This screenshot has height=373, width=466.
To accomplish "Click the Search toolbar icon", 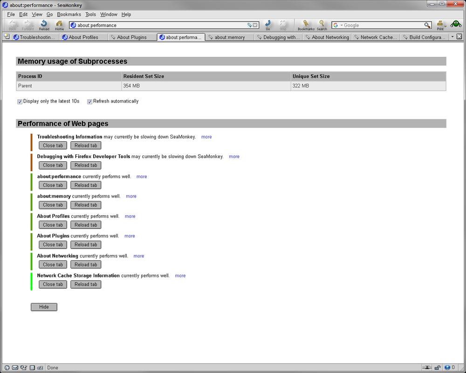I will coord(322,25).
